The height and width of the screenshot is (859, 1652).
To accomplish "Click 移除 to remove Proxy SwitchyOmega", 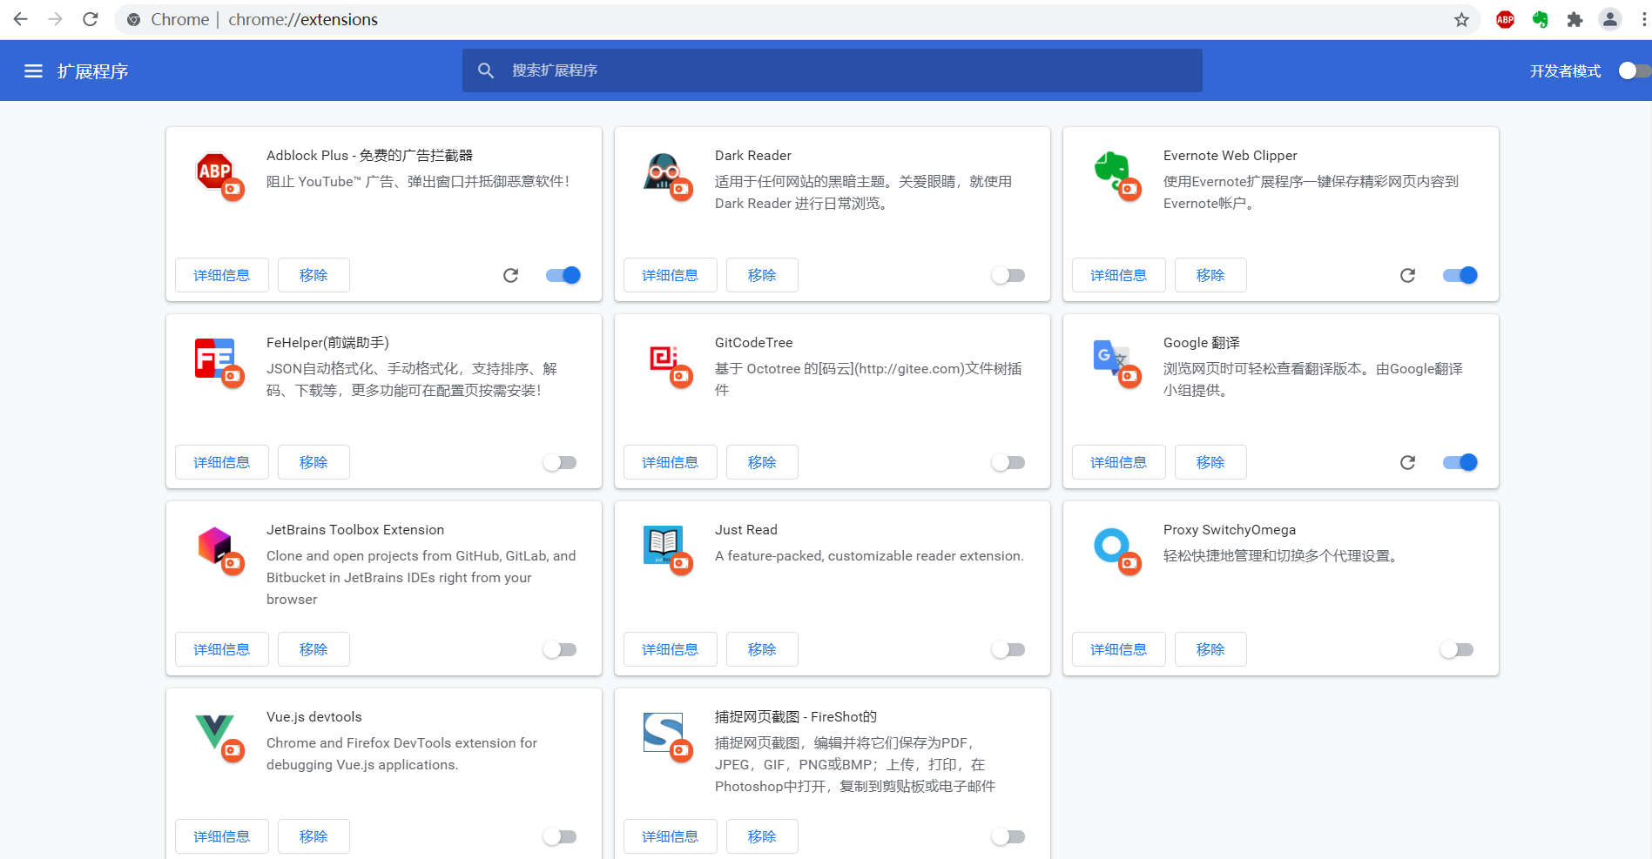I will click(1210, 649).
